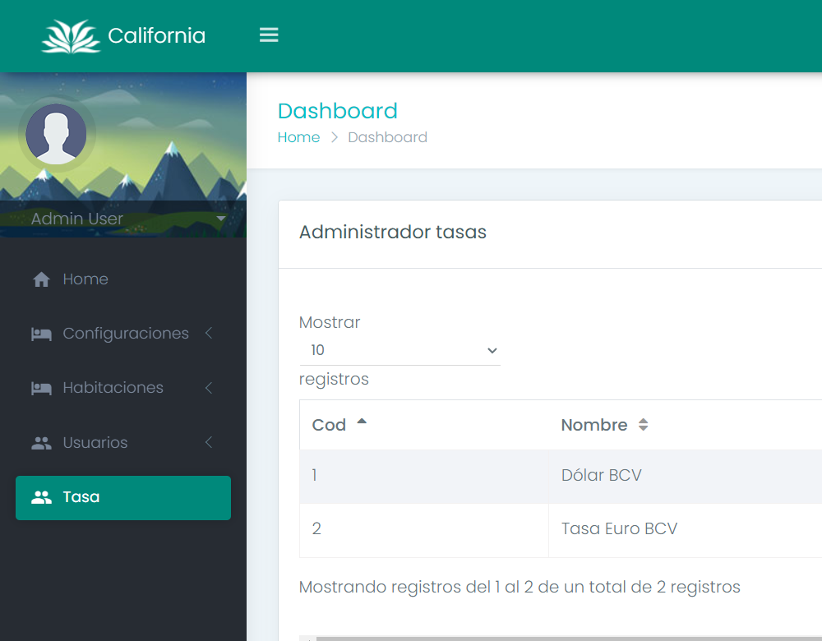Select the Tasa Euro BCV table cell
822x641 pixels.
[x=686, y=529]
